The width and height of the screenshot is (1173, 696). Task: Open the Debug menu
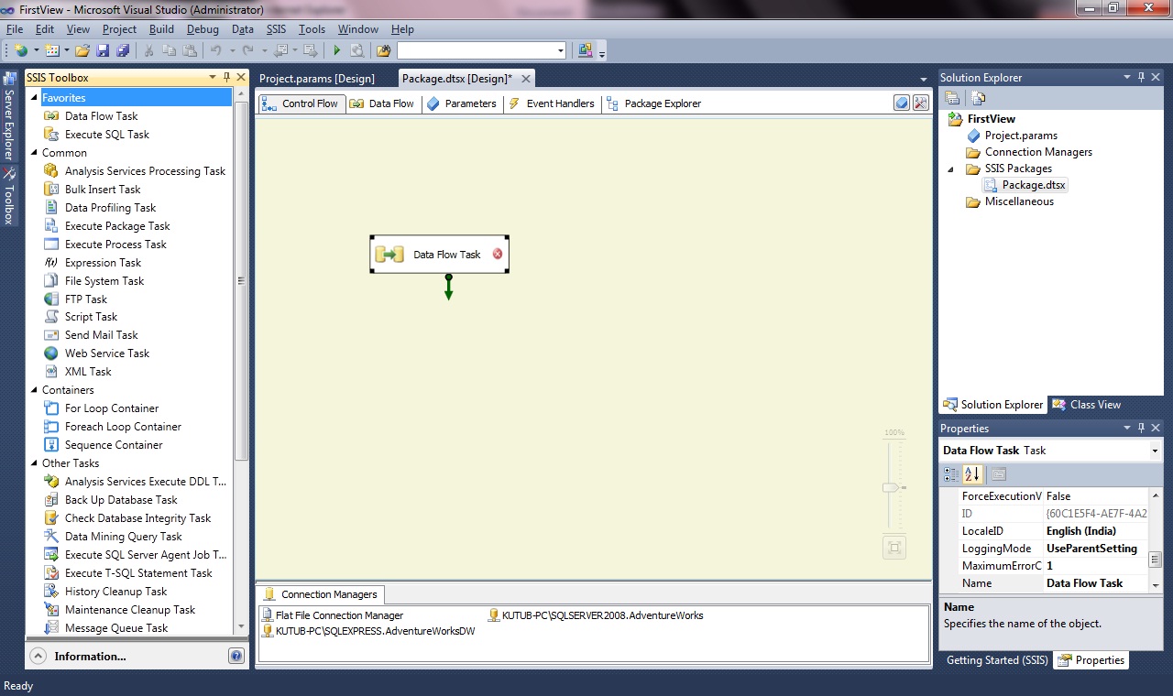click(x=203, y=29)
